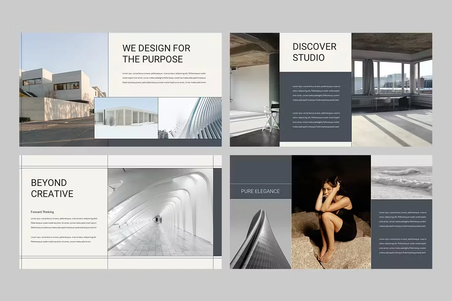The height and width of the screenshot is (301, 452).
Task: Select the ocean waves photo
Action: coord(402,177)
